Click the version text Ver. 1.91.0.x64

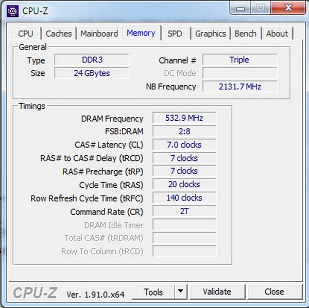pos(96,295)
